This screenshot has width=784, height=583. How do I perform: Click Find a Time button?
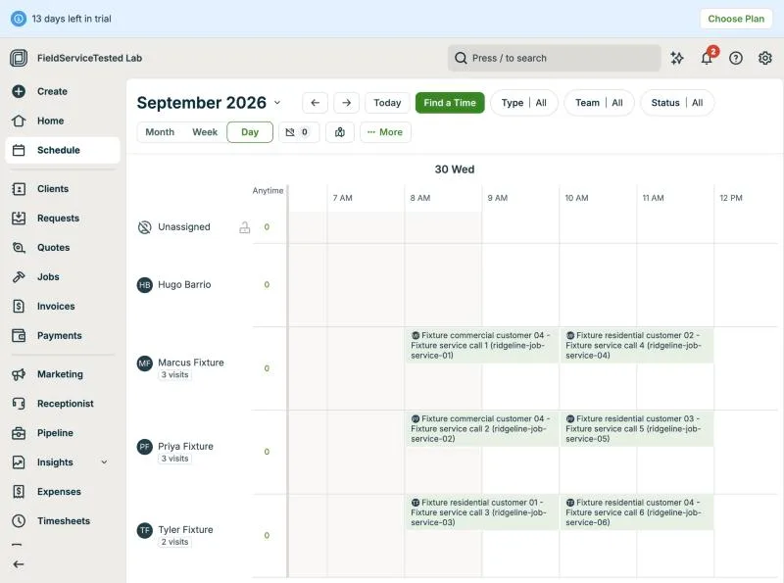[450, 103]
